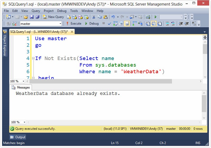The width and height of the screenshot is (211, 148).
Task: Click the Comment out selected lines icon
Action: (167, 24)
